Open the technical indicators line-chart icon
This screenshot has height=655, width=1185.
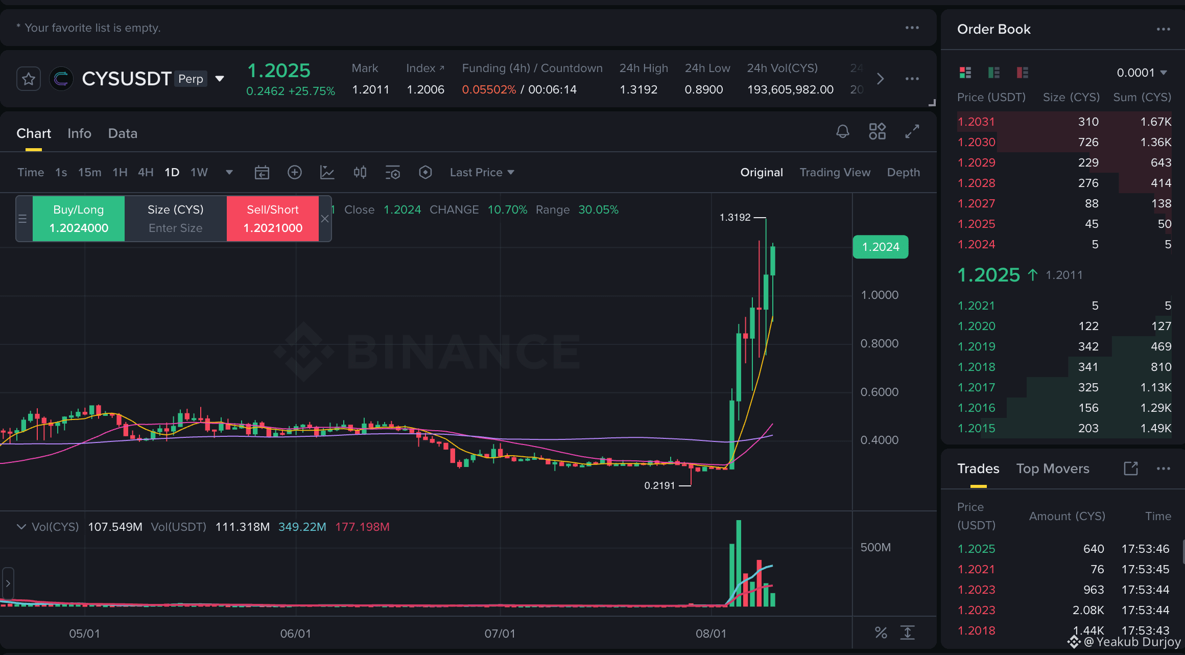point(327,173)
